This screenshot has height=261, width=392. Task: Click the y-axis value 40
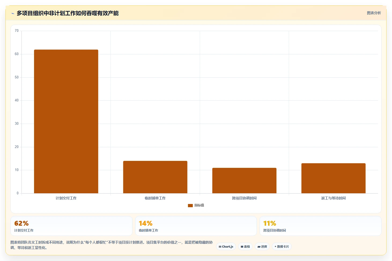(x=17, y=100)
